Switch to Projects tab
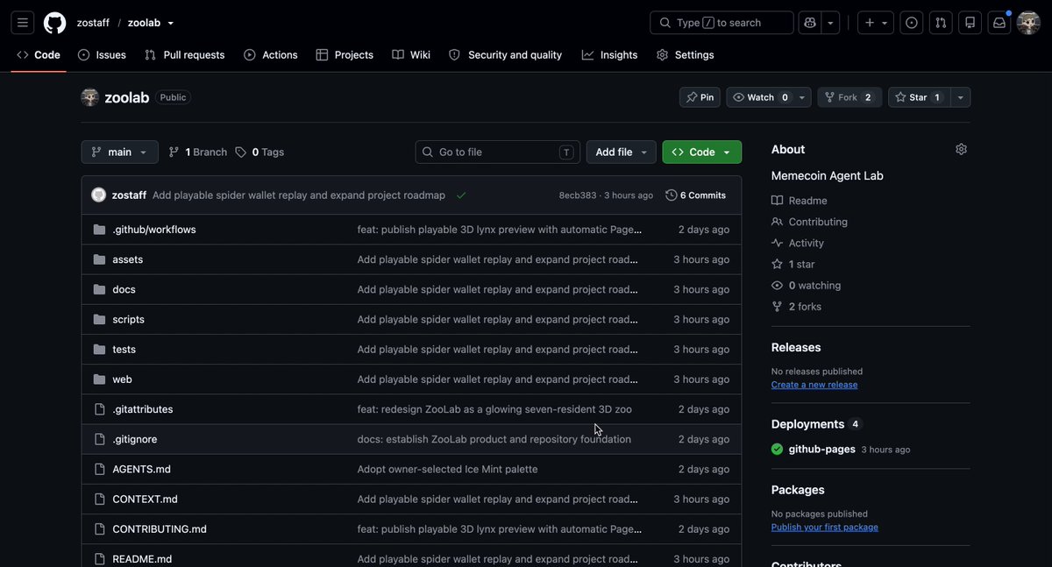Image resolution: width=1052 pixels, height=567 pixels. [345, 54]
